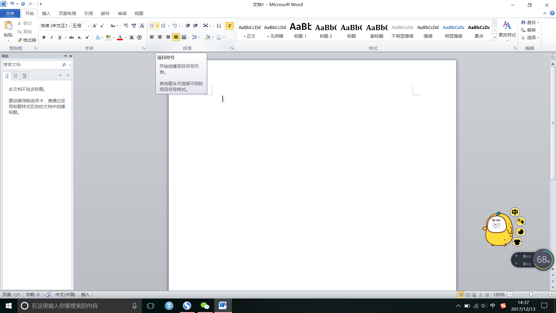Click the 查找 find button
Image resolution: width=556 pixels, height=313 pixels.
point(530,22)
